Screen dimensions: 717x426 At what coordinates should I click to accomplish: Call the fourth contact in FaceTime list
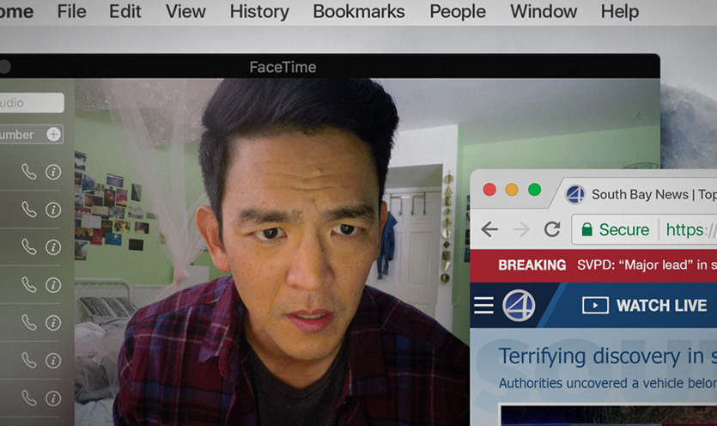click(x=29, y=285)
